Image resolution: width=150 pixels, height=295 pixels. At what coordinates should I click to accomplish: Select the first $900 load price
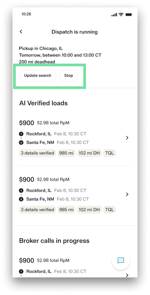tap(27, 123)
